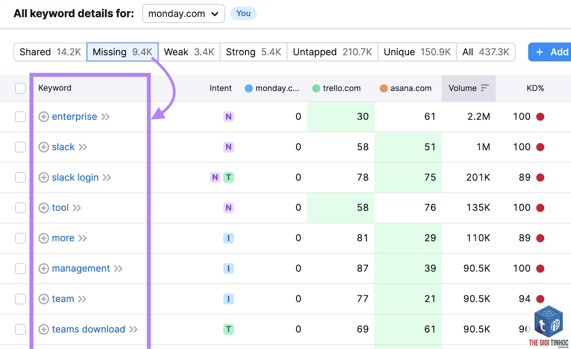Expand the double chevron next to management
571x349 pixels.
(x=118, y=269)
